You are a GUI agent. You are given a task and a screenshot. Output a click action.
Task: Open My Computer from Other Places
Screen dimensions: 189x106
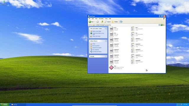[96, 50]
